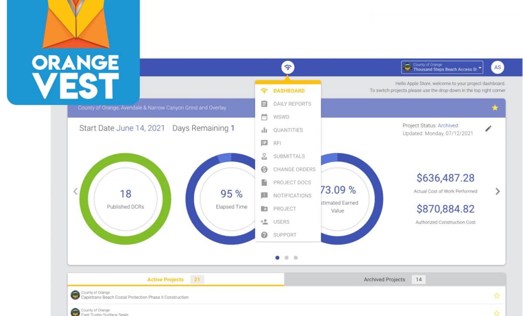Switch to Active Projects tab

(176, 279)
